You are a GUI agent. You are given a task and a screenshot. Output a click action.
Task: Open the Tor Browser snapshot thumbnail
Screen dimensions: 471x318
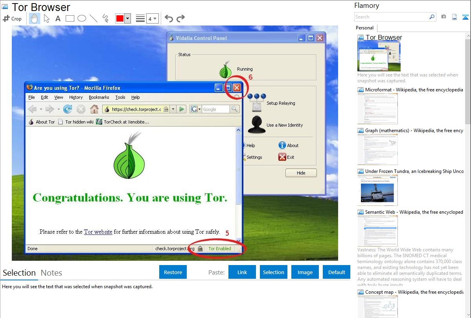tap(379, 56)
